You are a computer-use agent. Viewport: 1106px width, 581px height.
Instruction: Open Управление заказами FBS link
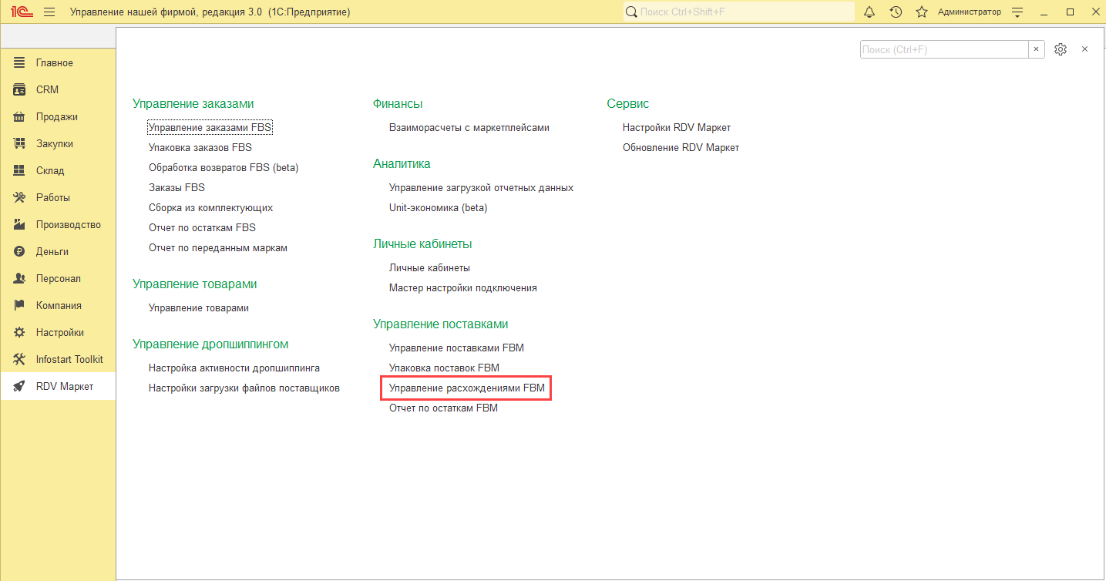point(210,127)
